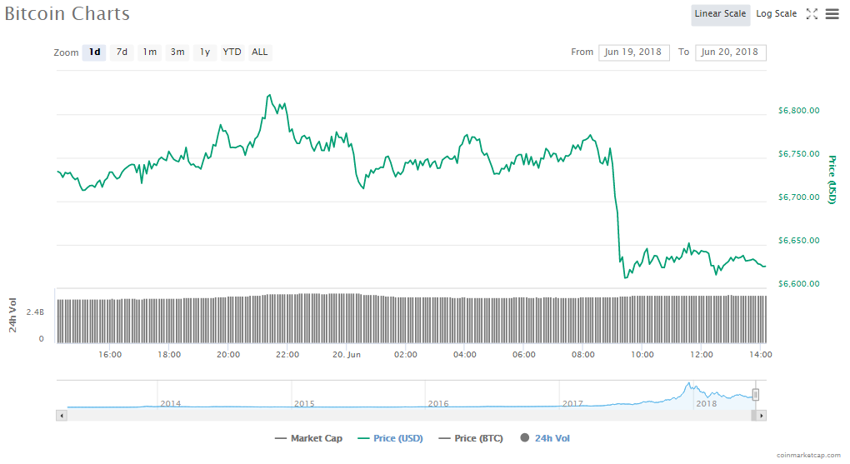Edit the To date field
Screen dimensions: 850x464
[730, 52]
